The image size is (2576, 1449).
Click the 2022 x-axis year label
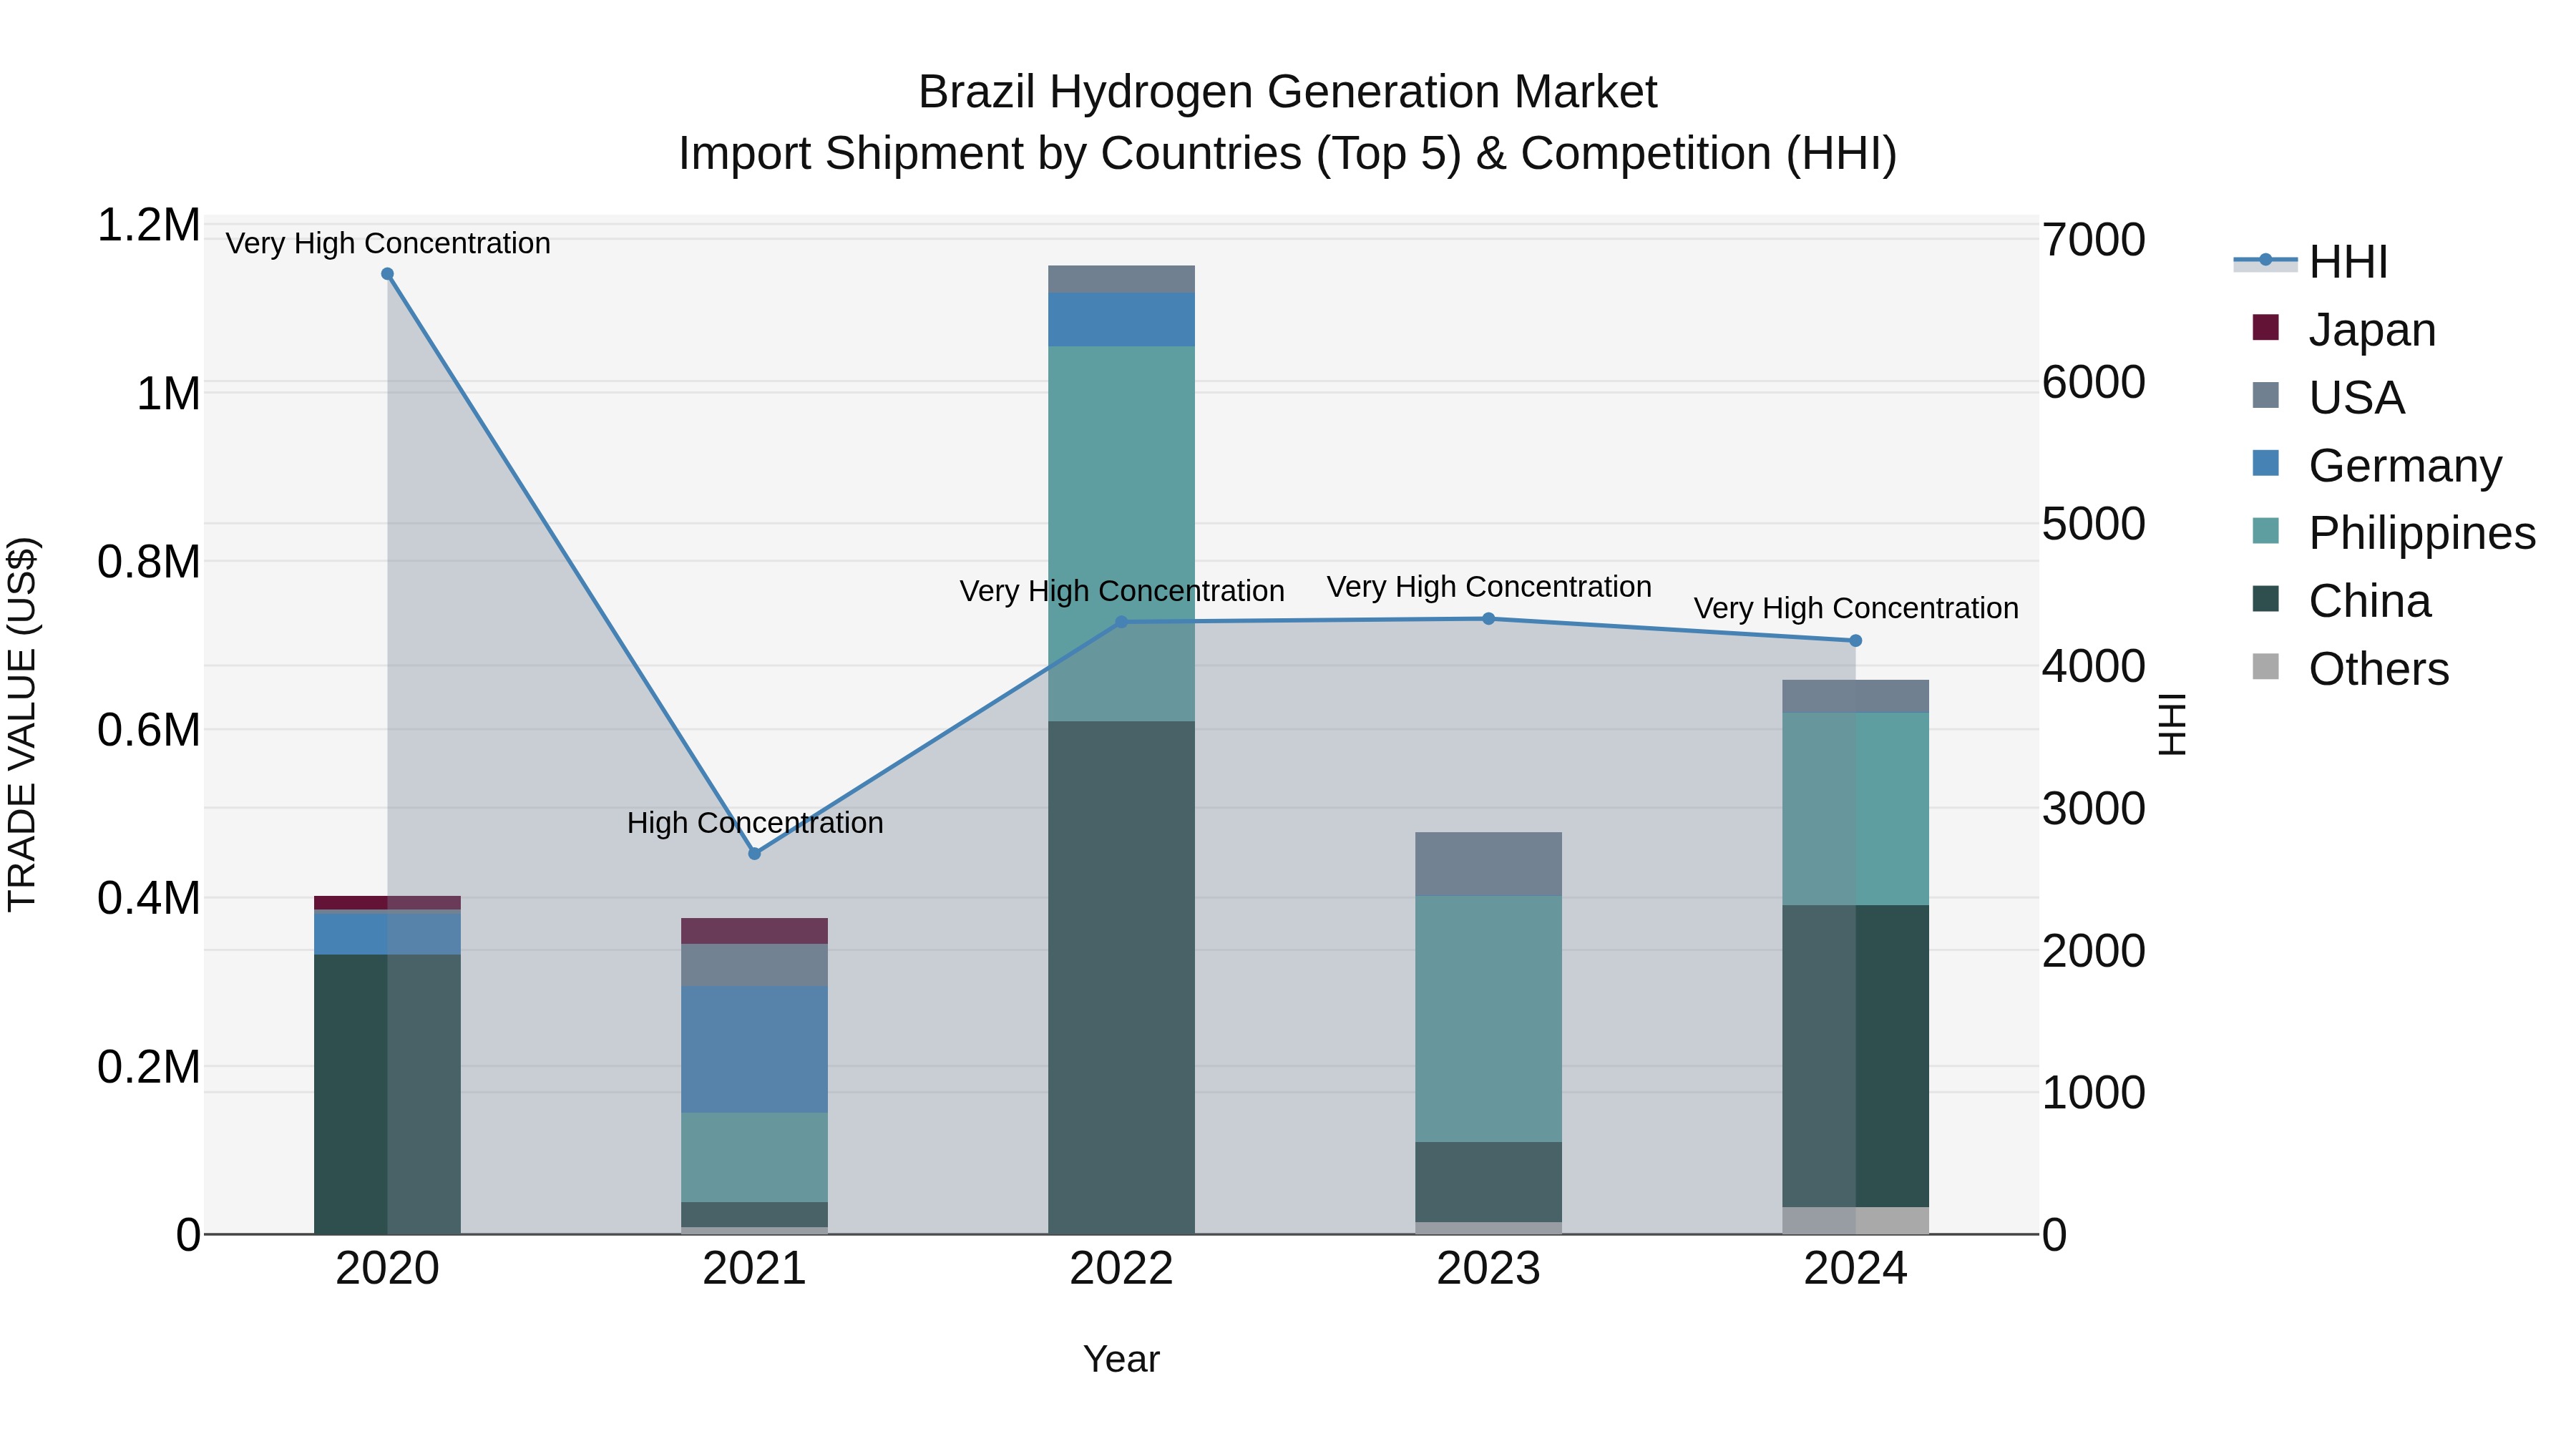pyautogui.click(x=1121, y=1269)
